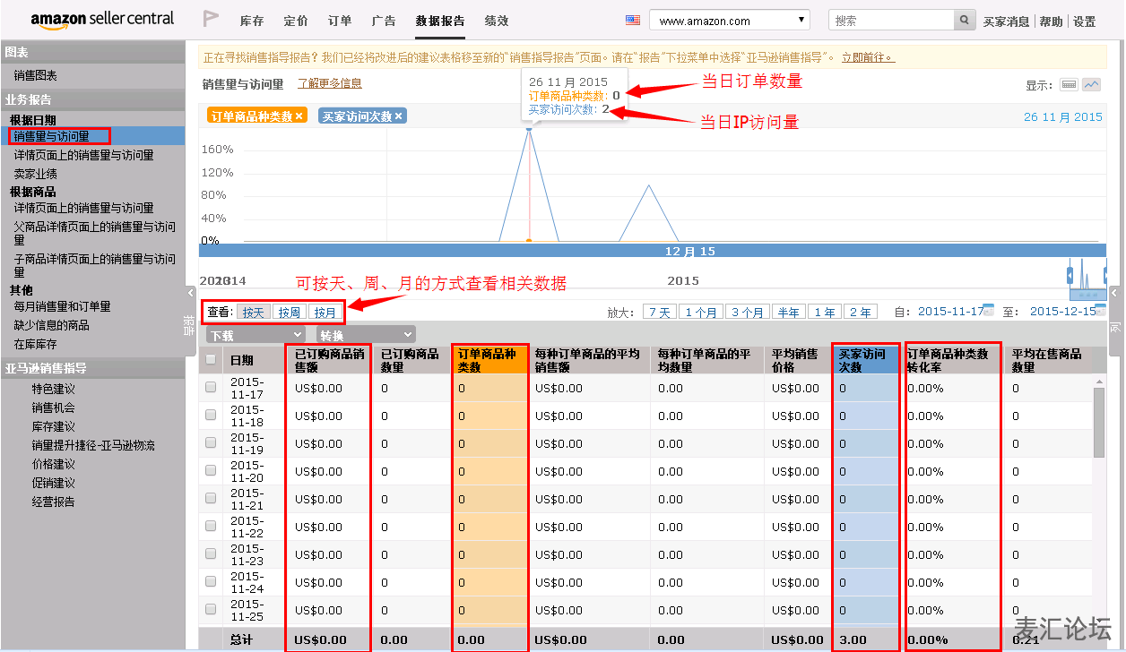Zoom chart to 7天
The image size is (1126, 652).
(660, 312)
